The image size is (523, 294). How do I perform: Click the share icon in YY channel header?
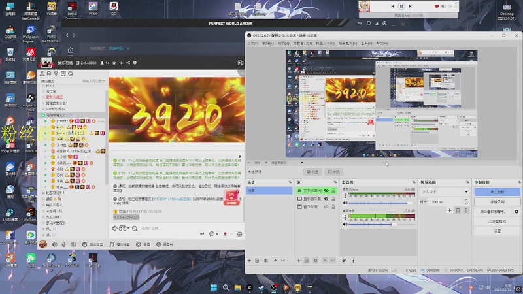tap(128, 63)
